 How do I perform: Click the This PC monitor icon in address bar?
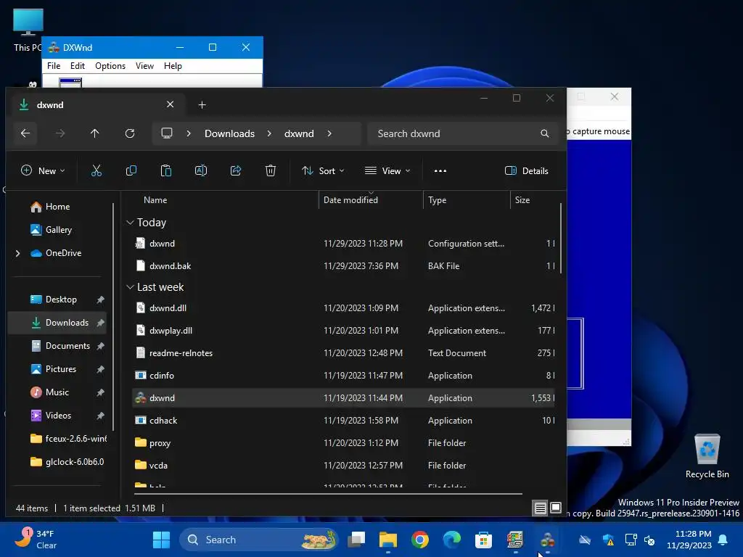(167, 133)
